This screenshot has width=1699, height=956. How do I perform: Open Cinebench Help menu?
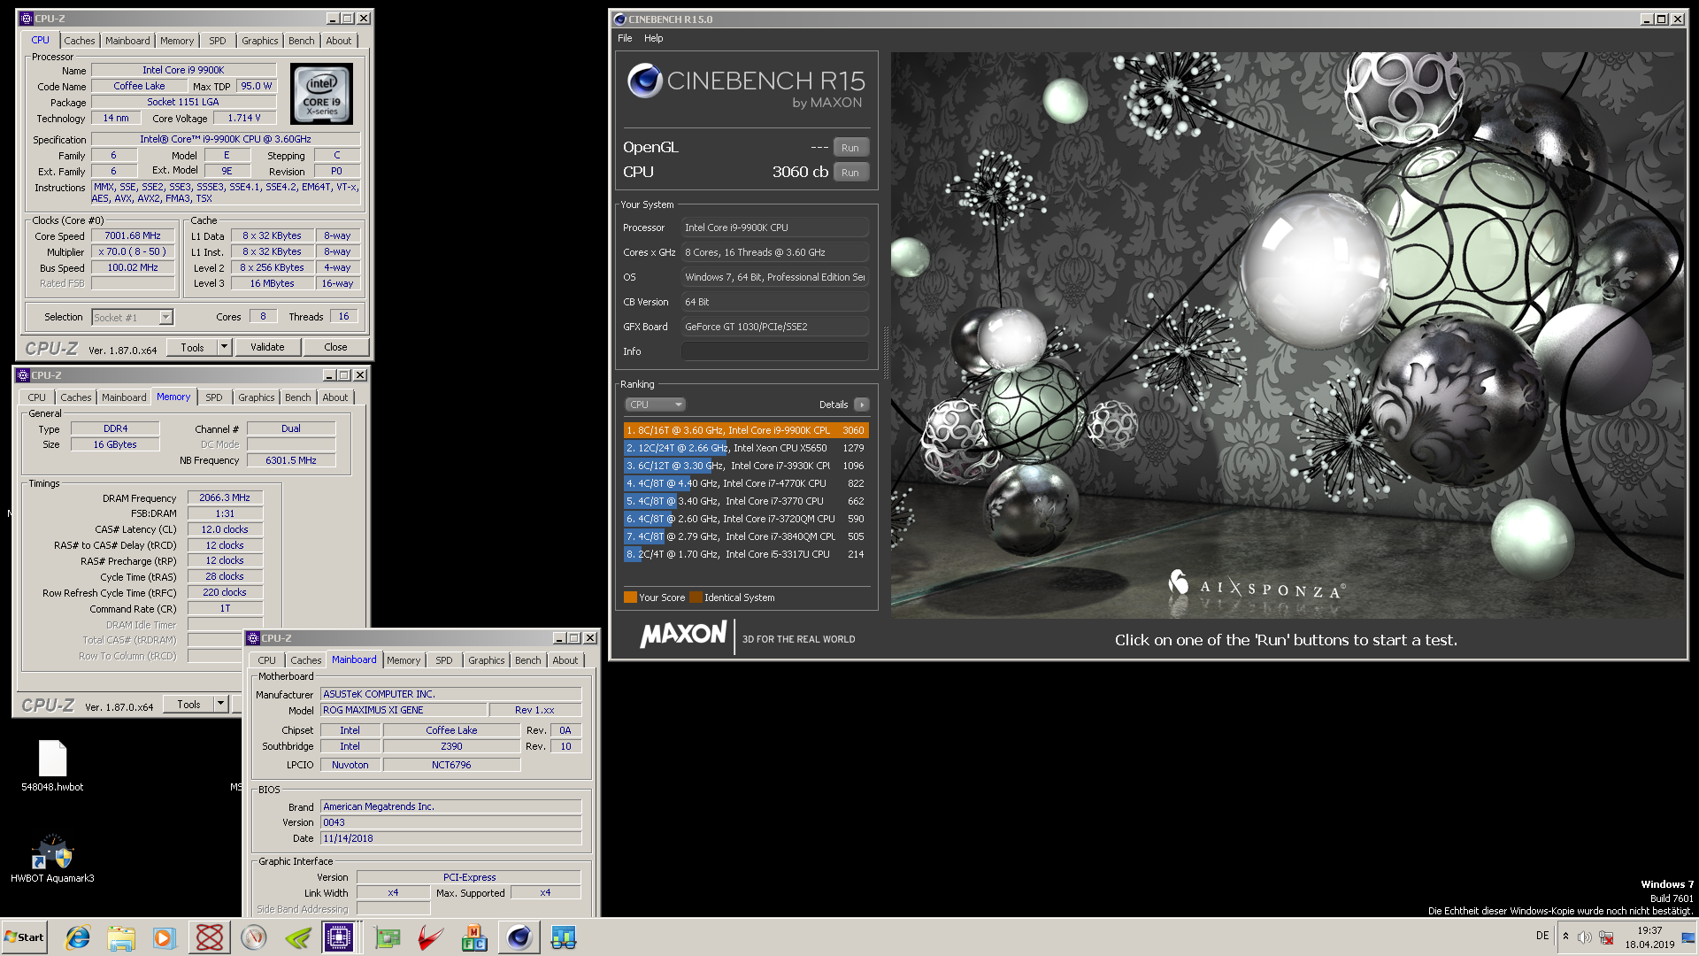[654, 38]
